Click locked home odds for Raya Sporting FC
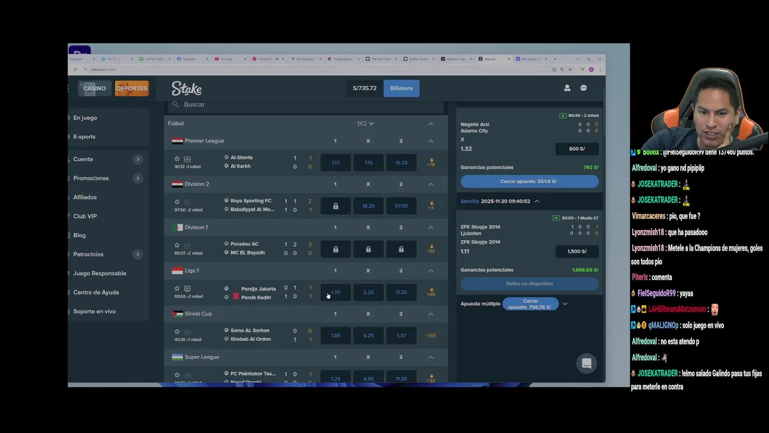769x433 pixels. [x=335, y=206]
